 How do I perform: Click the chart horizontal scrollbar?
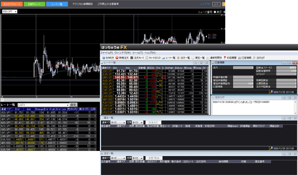[51, 100]
